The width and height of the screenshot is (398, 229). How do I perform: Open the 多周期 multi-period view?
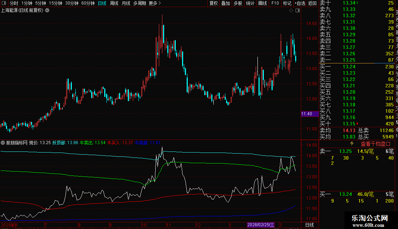(139, 3)
